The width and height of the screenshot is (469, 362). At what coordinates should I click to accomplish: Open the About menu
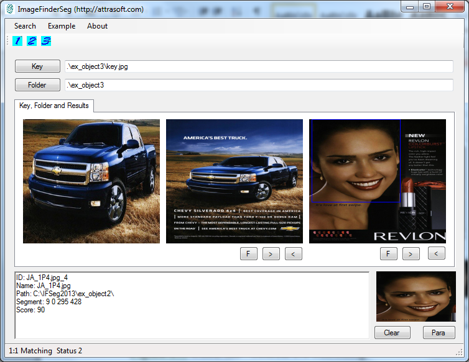tap(97, 26)
